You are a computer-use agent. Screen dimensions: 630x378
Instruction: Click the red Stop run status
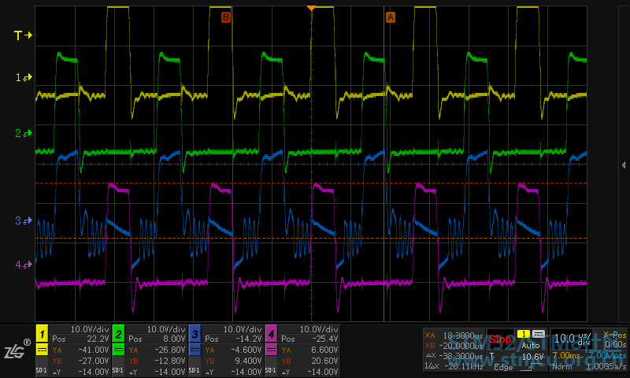point(500,339)
